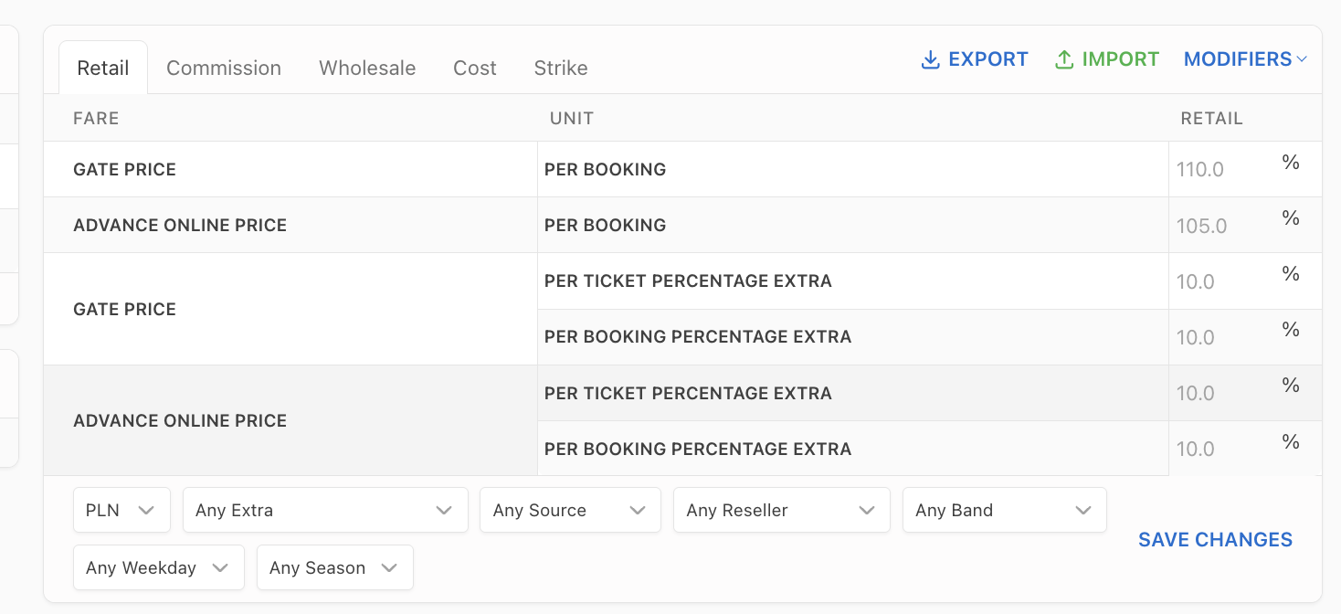
Task: Click the EXPORT button label
Action: tap(988, 59)
